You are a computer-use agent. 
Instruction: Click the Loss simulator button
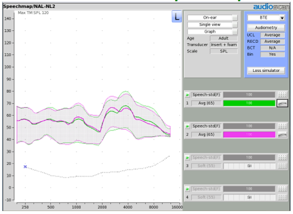266,70
